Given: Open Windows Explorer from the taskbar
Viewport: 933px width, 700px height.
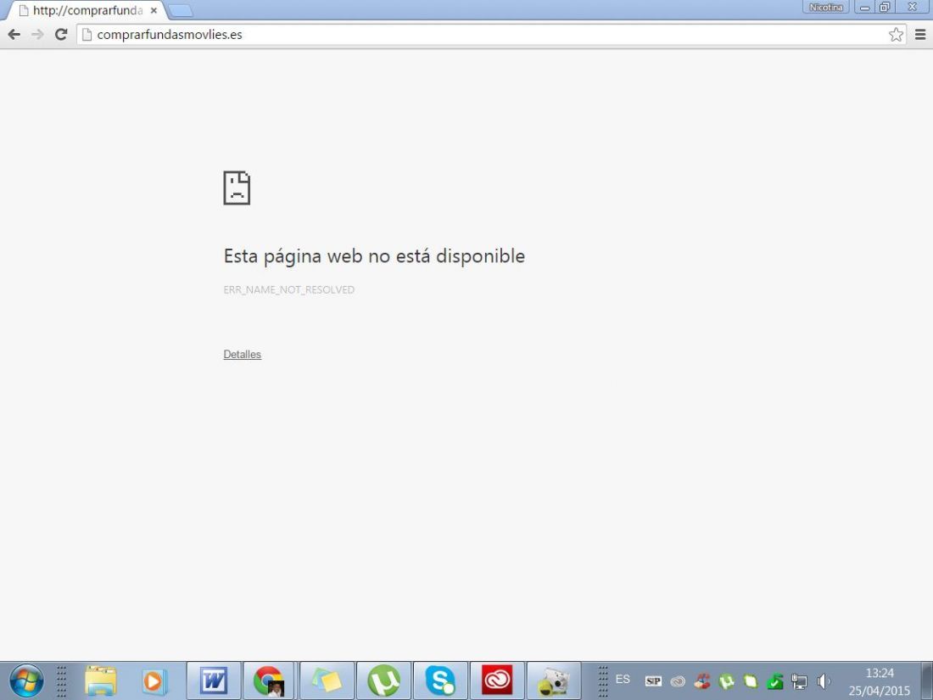Looking at the screenshot, I should point(101,680).
